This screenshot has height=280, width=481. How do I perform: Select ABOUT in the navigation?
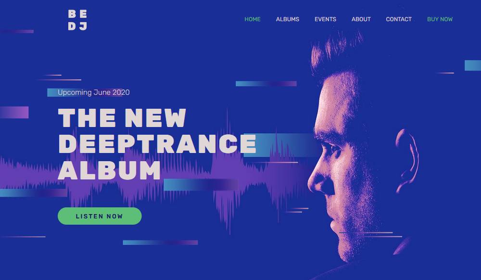[361, 19]
